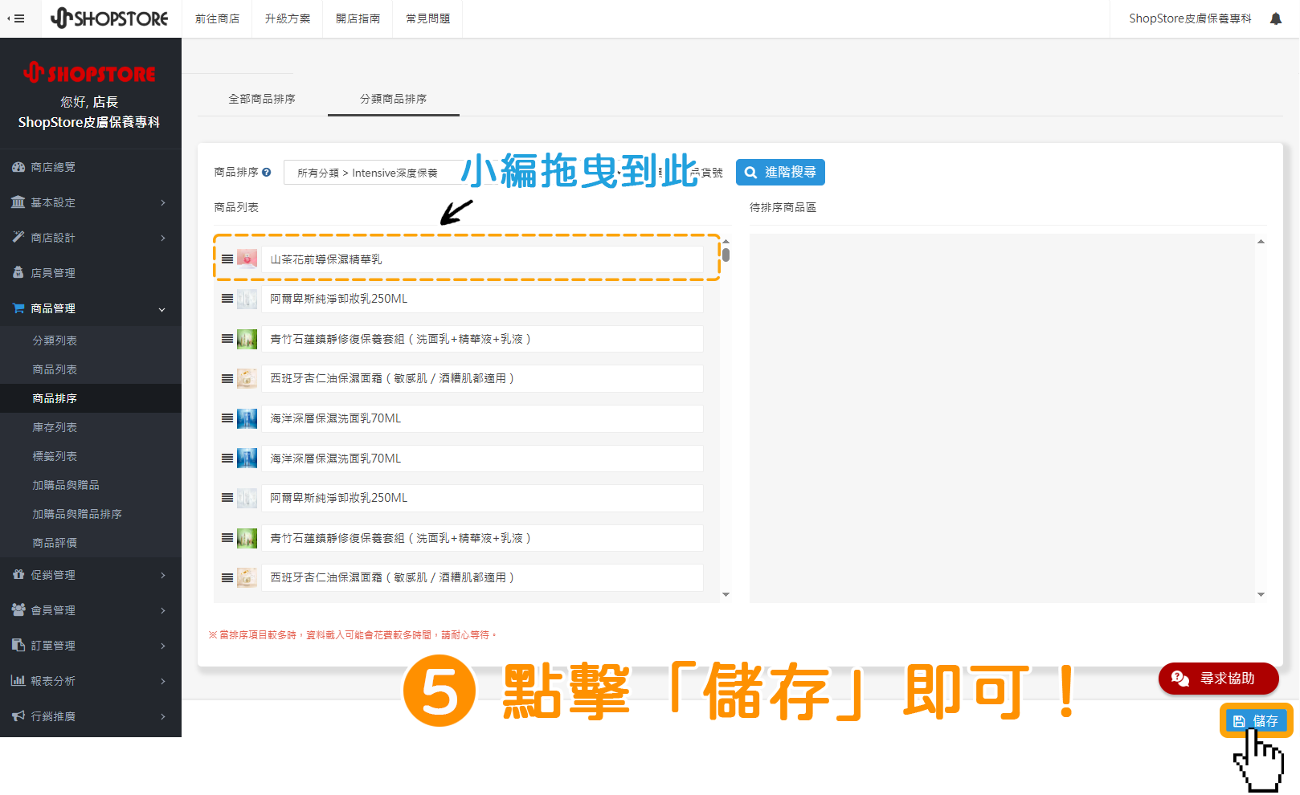Click the magnifier icon in 進階搜尋 button

(x=750, y=173)
